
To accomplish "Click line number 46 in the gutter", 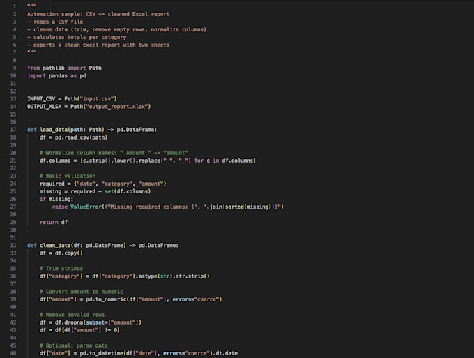I will (x=13, y=353).
